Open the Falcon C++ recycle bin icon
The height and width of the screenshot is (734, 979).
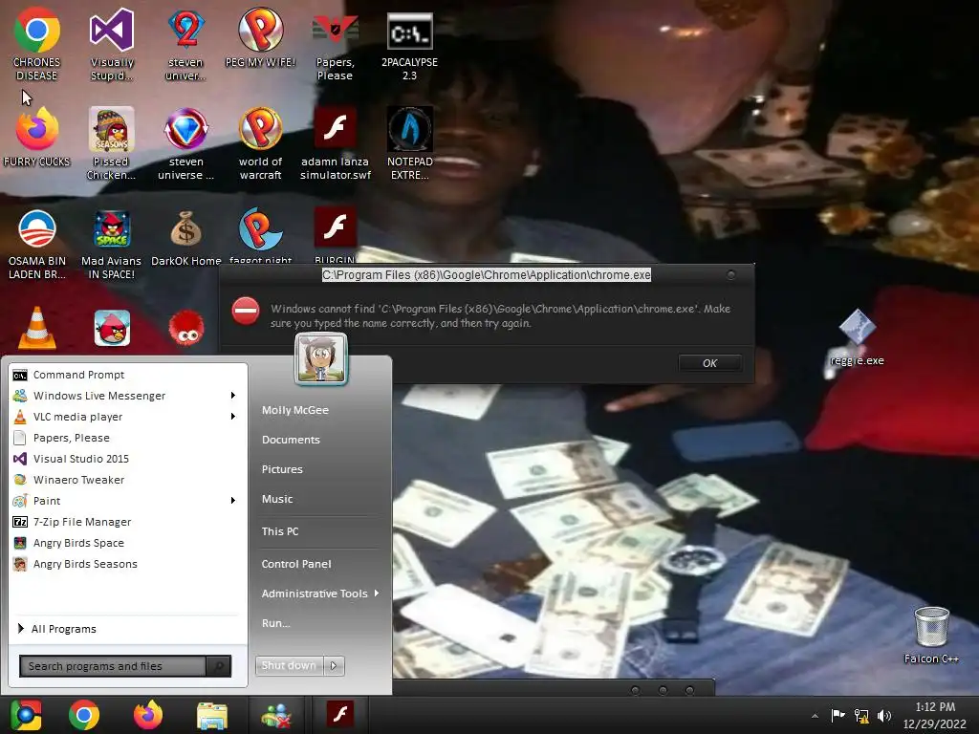pos(931,635)
